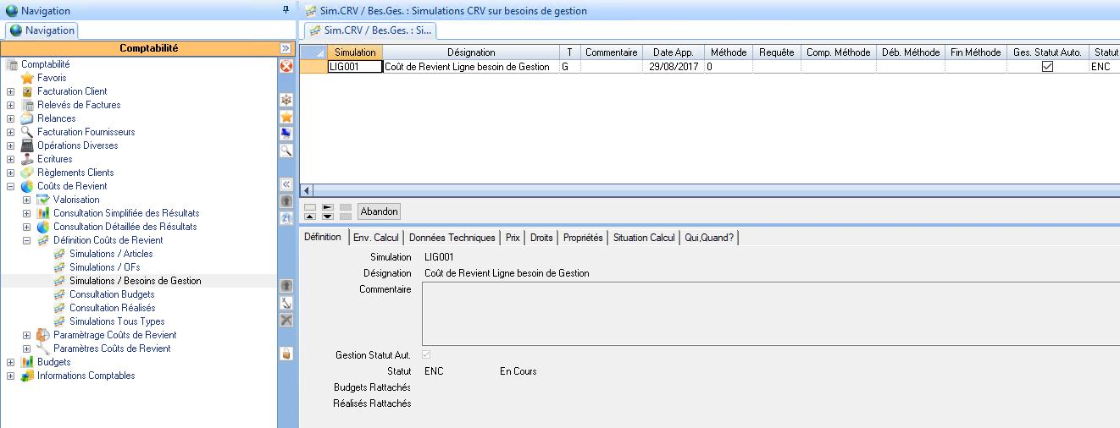This screenshot has height=428, width=1120.
Task: Open Simulations / Articles in tree
Action: pos(111,254)
